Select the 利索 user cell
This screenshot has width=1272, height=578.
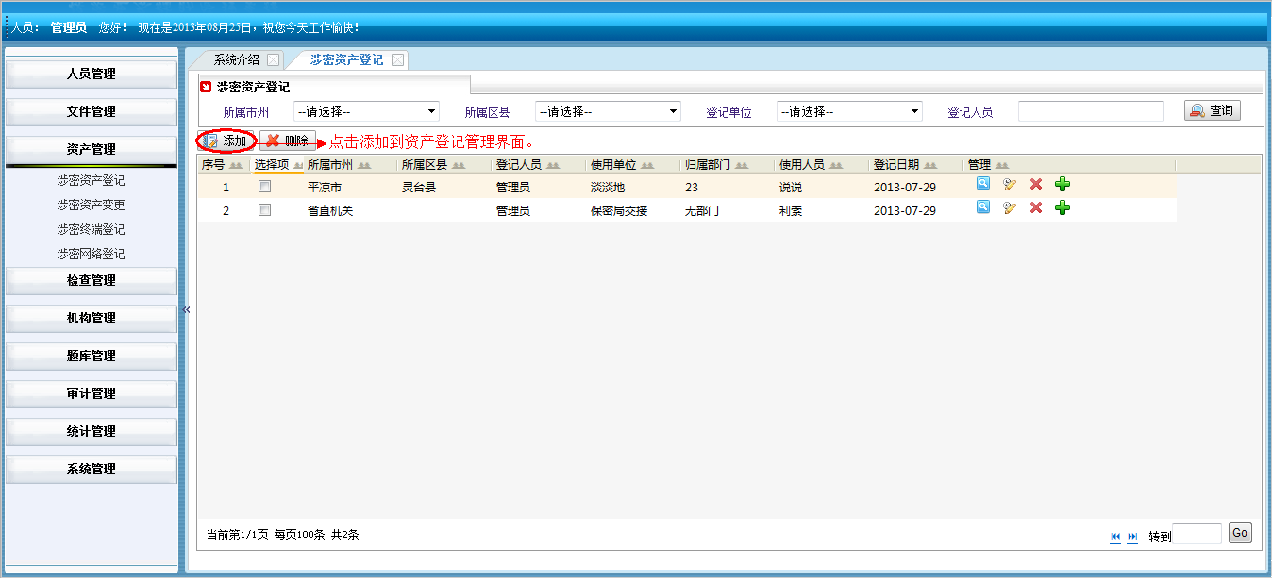(791, 210)
